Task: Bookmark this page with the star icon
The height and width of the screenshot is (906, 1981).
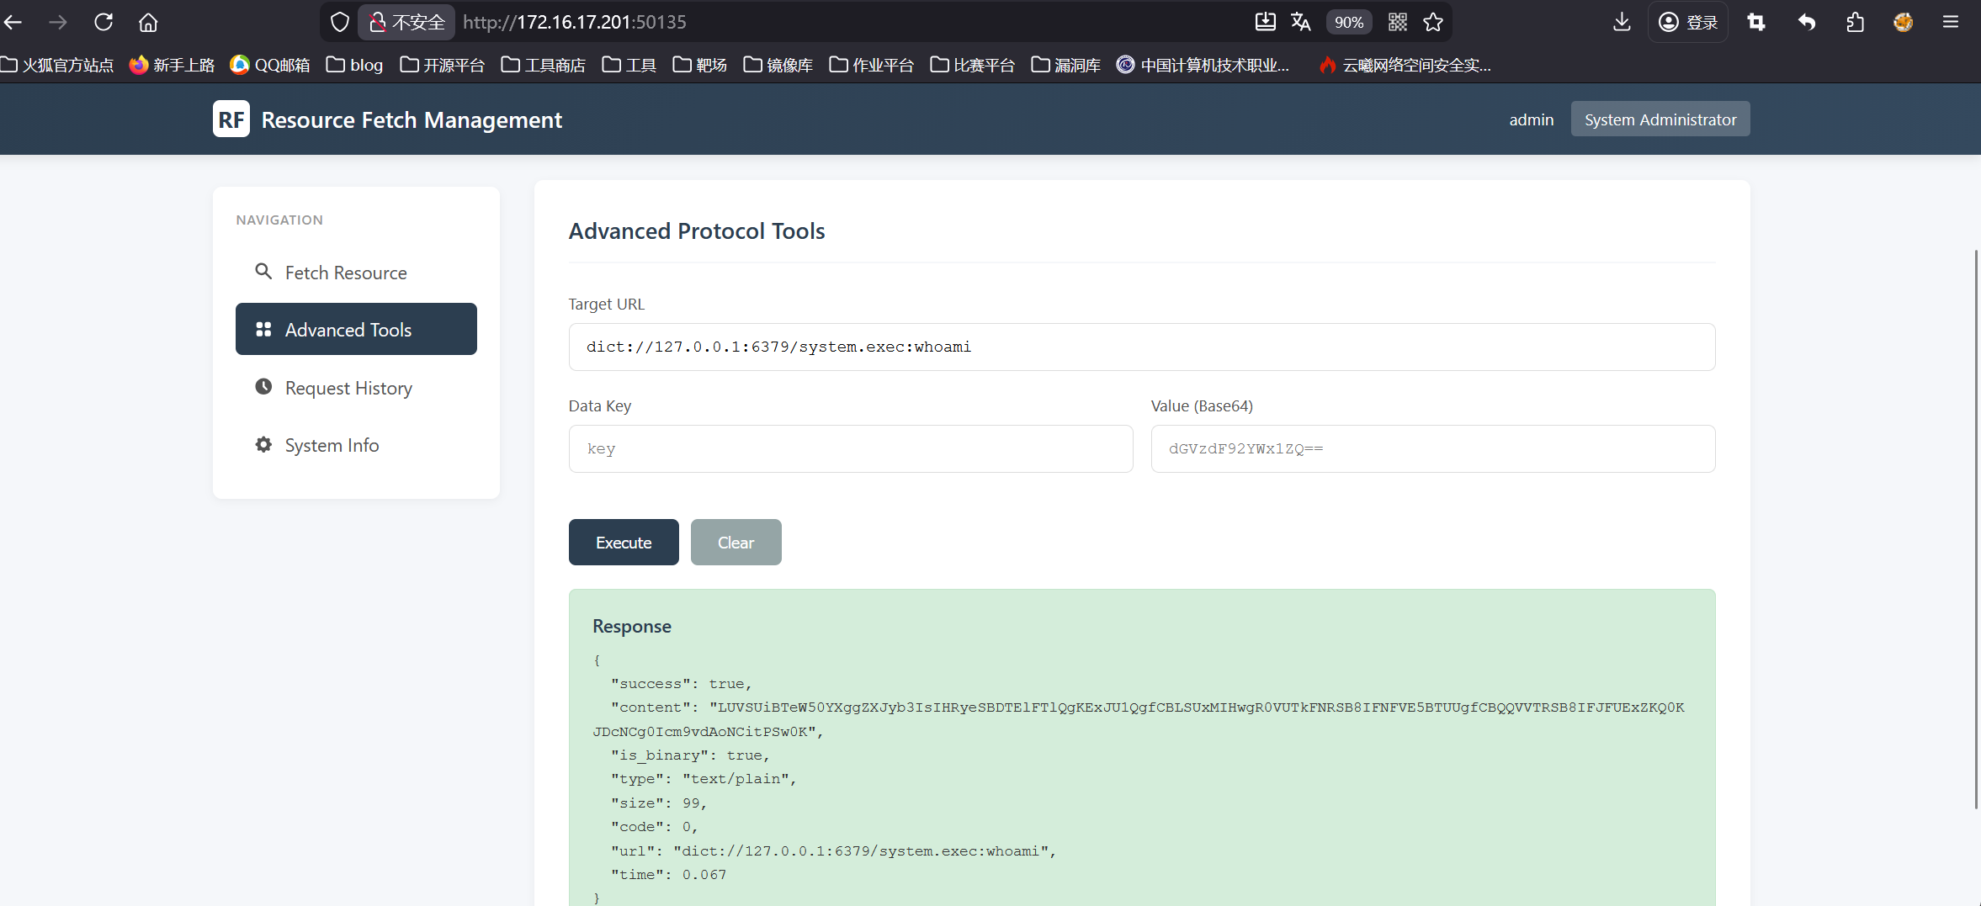Action: point(1433,22)
